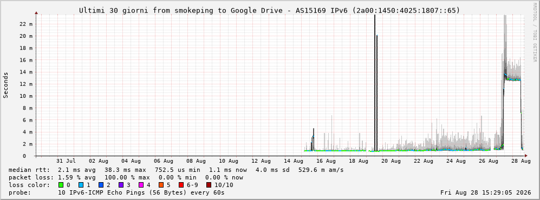
Task: Click the green loss color 0 swatch
Action: pyautogui.click(x=61, y=185)
